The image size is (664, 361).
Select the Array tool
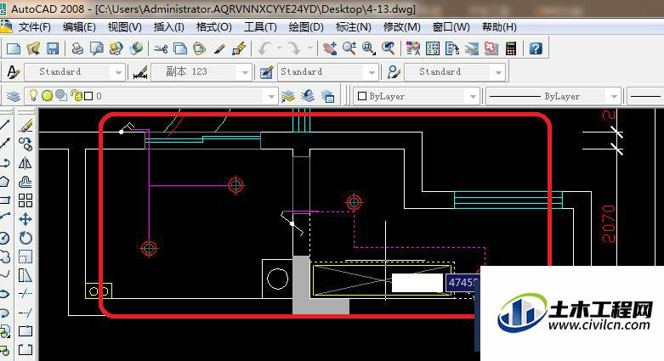pyautogui.click(x=26, y=200)
